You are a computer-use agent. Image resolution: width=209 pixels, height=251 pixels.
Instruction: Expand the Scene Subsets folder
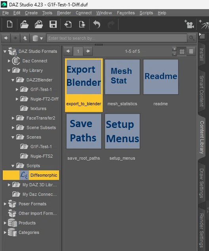point(13,127)
